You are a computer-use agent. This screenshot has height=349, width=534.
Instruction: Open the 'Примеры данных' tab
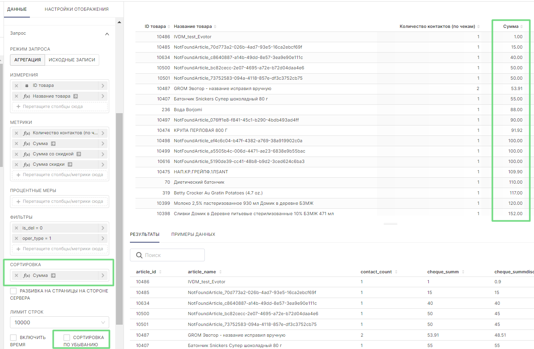coord(193,234)
